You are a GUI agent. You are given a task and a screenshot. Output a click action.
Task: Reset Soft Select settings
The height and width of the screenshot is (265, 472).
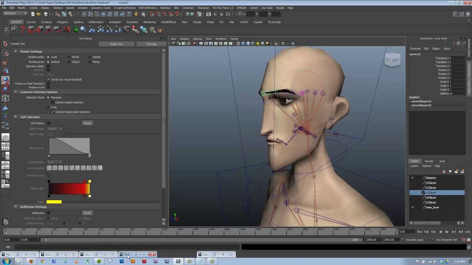pos(87,123)
